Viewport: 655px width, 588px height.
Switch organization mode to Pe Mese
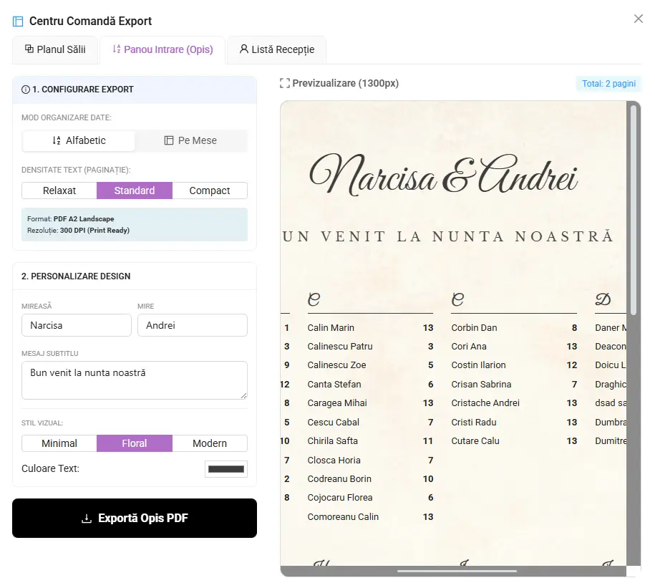pos(190,140)
